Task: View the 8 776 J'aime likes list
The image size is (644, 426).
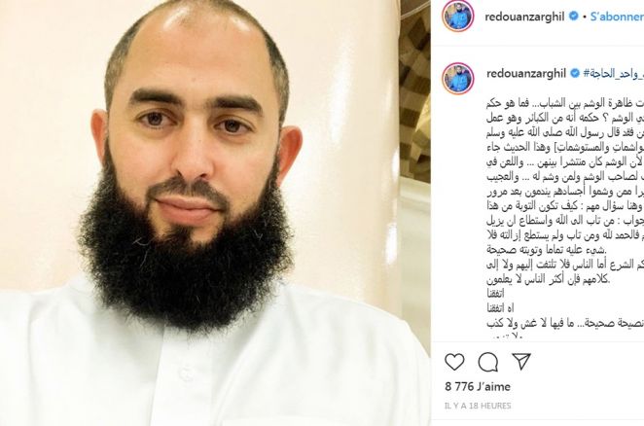Action: pyautogui.click(x=478, y=386)
